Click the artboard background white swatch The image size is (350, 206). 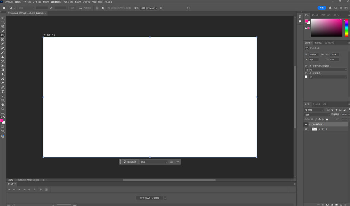coord(306,77)
